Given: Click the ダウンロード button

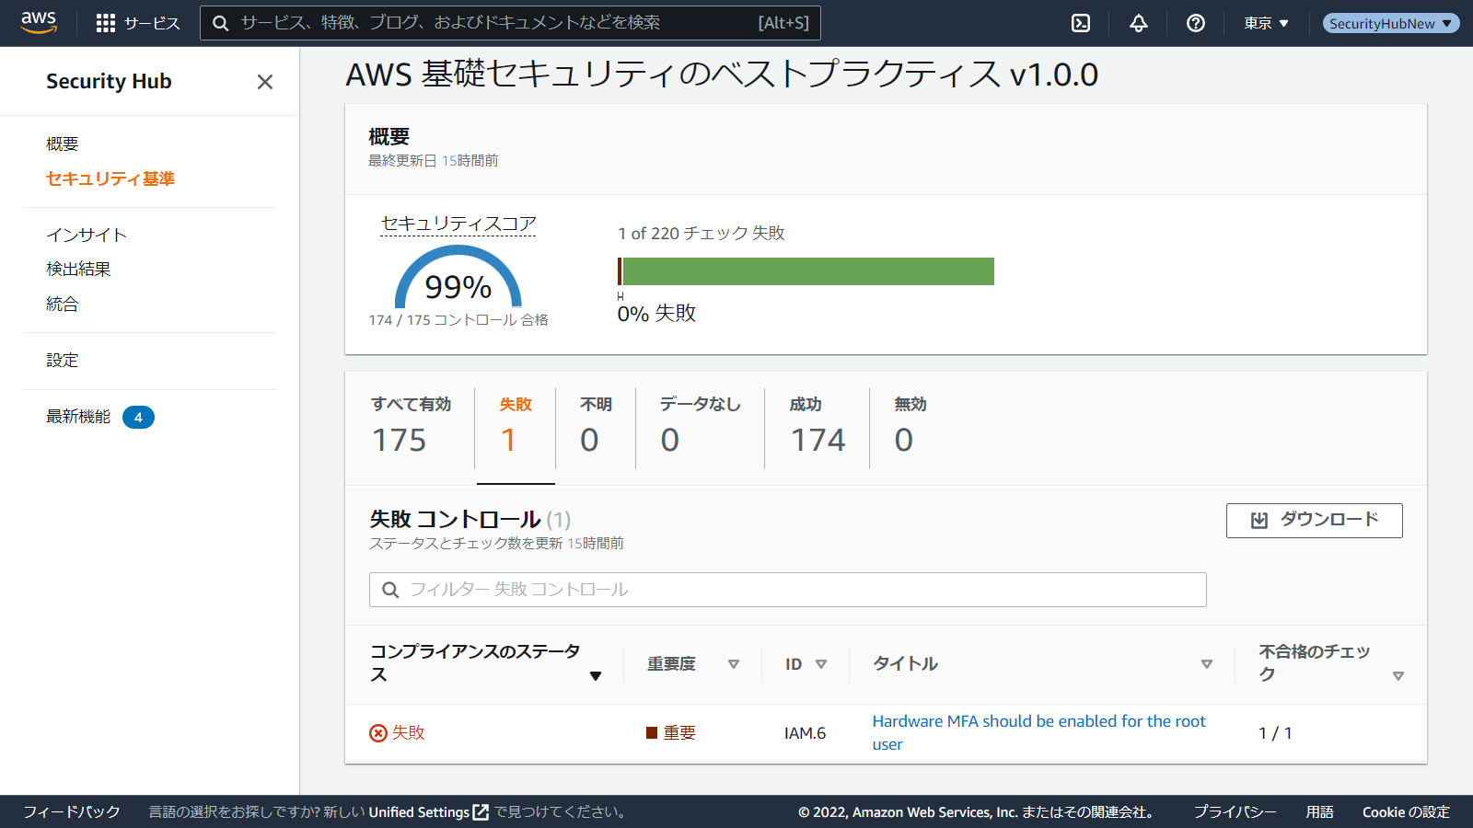Looking at the screenshot, I should 1314,520.
